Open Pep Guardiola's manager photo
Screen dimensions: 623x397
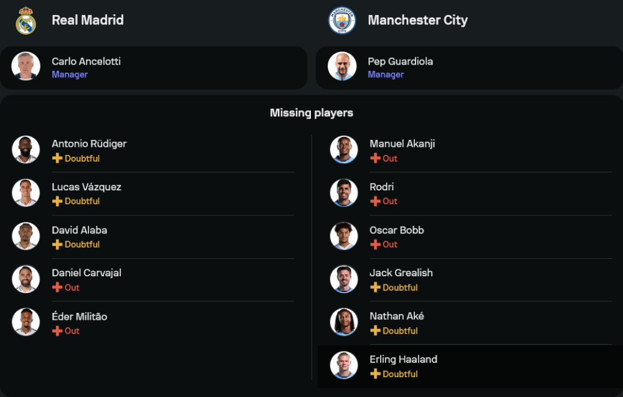pos(342,67)
